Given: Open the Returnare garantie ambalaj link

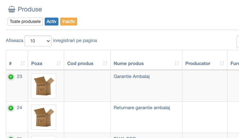Looking at the screenshot, I should pos(142,107).
